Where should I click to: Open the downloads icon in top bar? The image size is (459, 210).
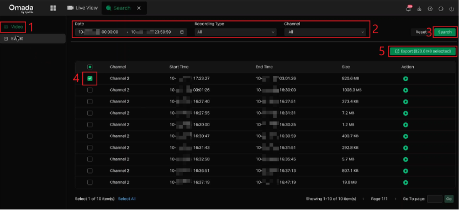point(419,9)
